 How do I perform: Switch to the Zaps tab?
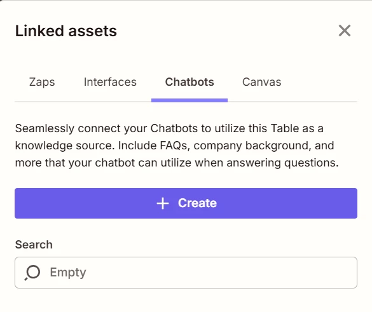[x=42, y=82]
